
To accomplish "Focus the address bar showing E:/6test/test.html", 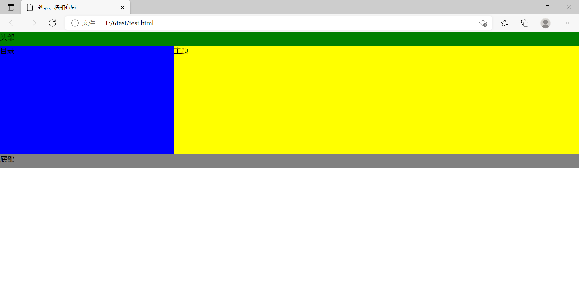I will coord(279,23).
